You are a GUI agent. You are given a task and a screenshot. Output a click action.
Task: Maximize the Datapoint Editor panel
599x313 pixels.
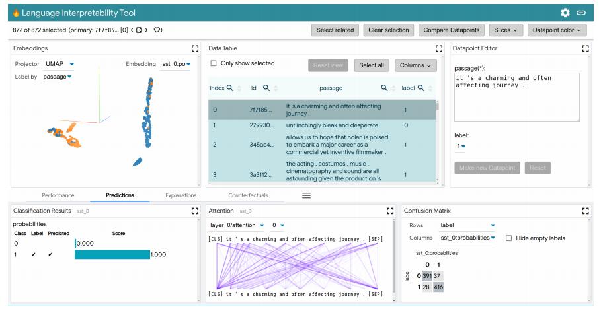pos(585,48)
